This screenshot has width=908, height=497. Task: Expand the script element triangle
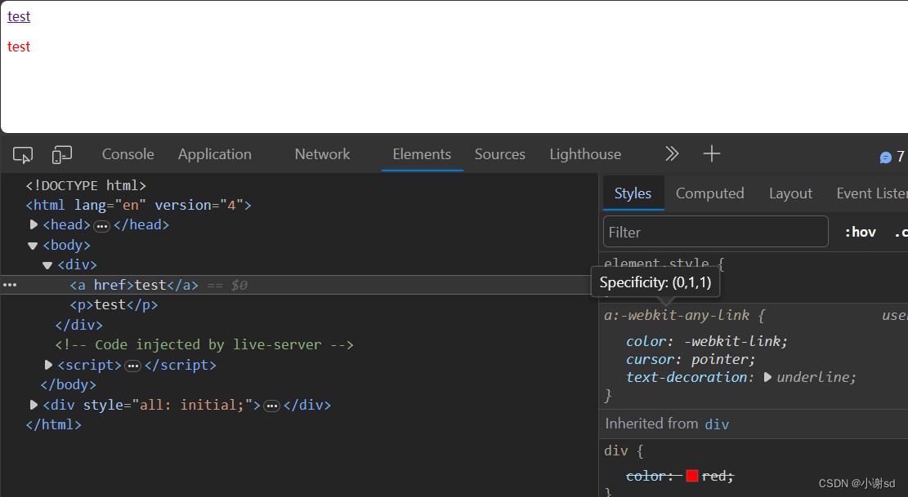point(49,365)
